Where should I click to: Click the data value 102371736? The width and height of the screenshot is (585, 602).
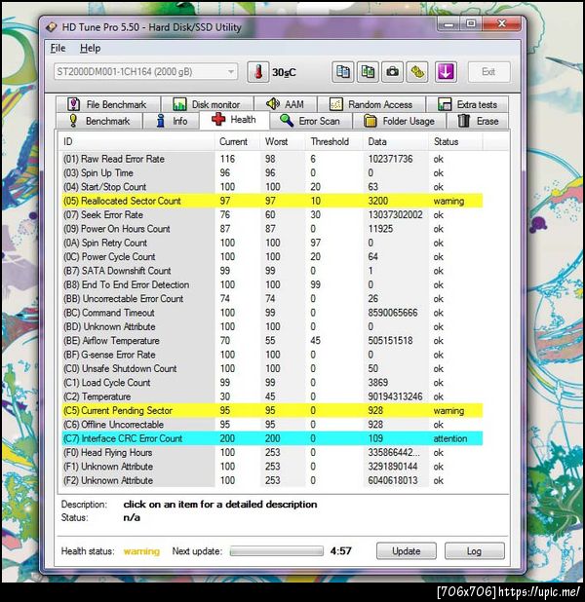(390, 159)
